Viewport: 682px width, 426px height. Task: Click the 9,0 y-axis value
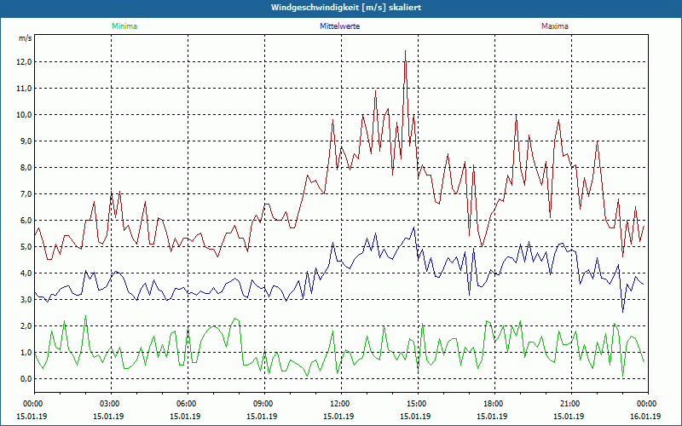tap(26, 141)
